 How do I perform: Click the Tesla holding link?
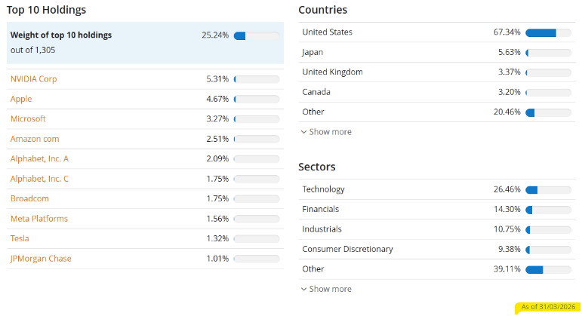[20, 238]
